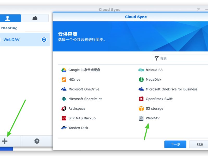Click the hicloud S3 icon
The width and height of the screenshot is (208, 156).
141,70
